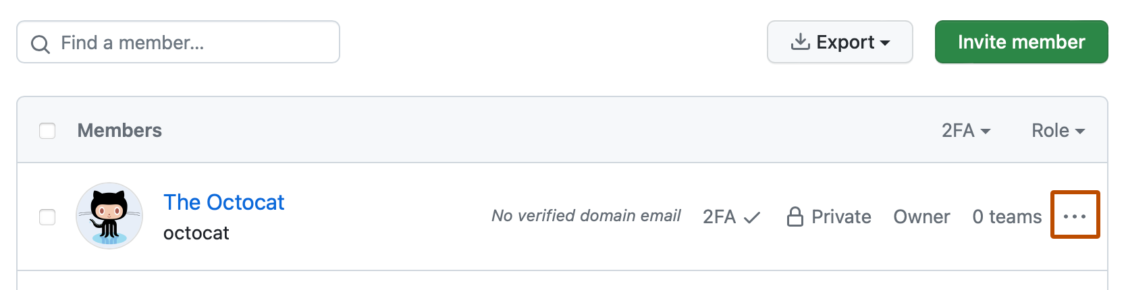Viewport: 1126px width, 290px height.
Task: Click the Octocat avatar image
Action: pyautogui.click(x=109, y=216)
